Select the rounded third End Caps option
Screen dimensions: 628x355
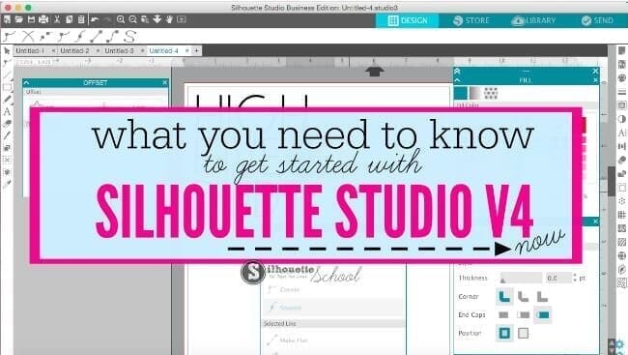[x=543, y=315]
